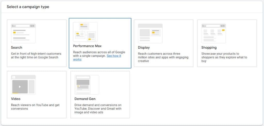
Task: Click the 'Select a campaign type' heading
Action: 28,7
